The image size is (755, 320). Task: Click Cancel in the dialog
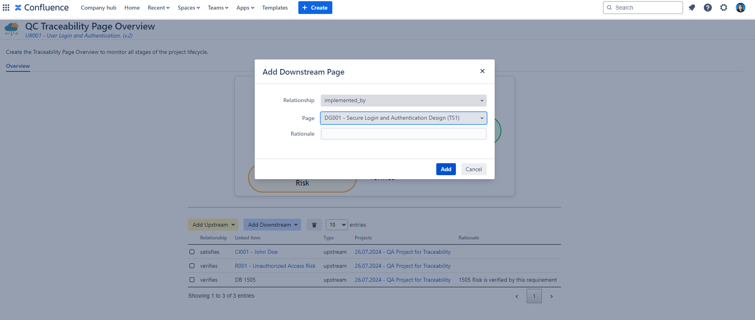click(x=473, y=169)
